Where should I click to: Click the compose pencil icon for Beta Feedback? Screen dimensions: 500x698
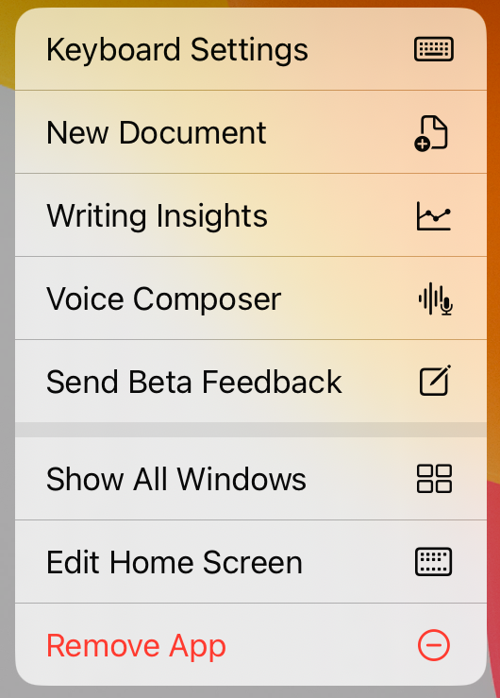(436, 380)
